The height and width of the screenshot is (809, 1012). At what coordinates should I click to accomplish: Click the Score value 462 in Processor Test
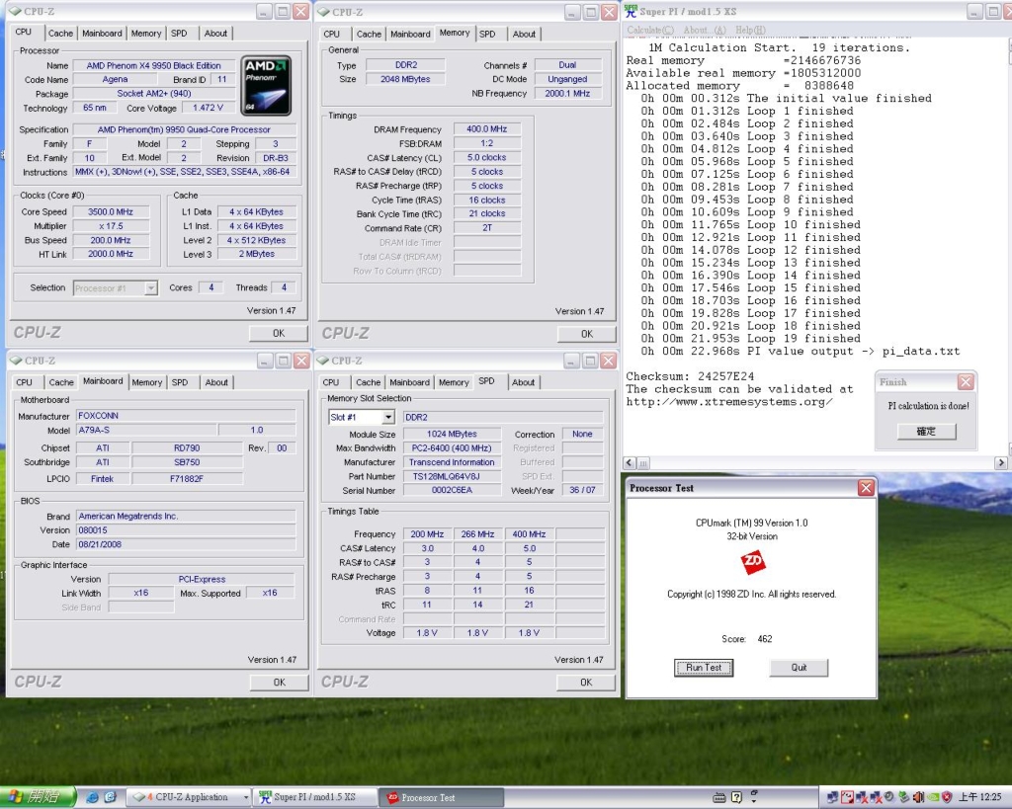(x=765, y=639)
